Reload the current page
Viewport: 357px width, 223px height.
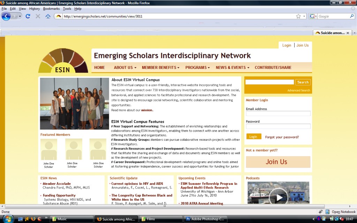[28, 16]
